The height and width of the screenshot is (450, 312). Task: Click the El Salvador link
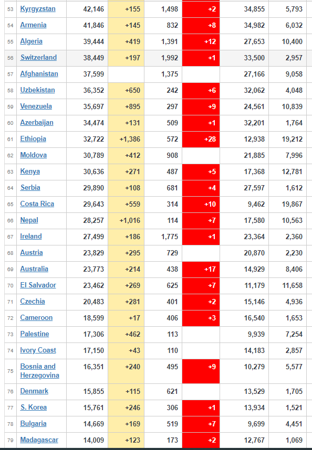pyautogui.click(x=38, y=285)
